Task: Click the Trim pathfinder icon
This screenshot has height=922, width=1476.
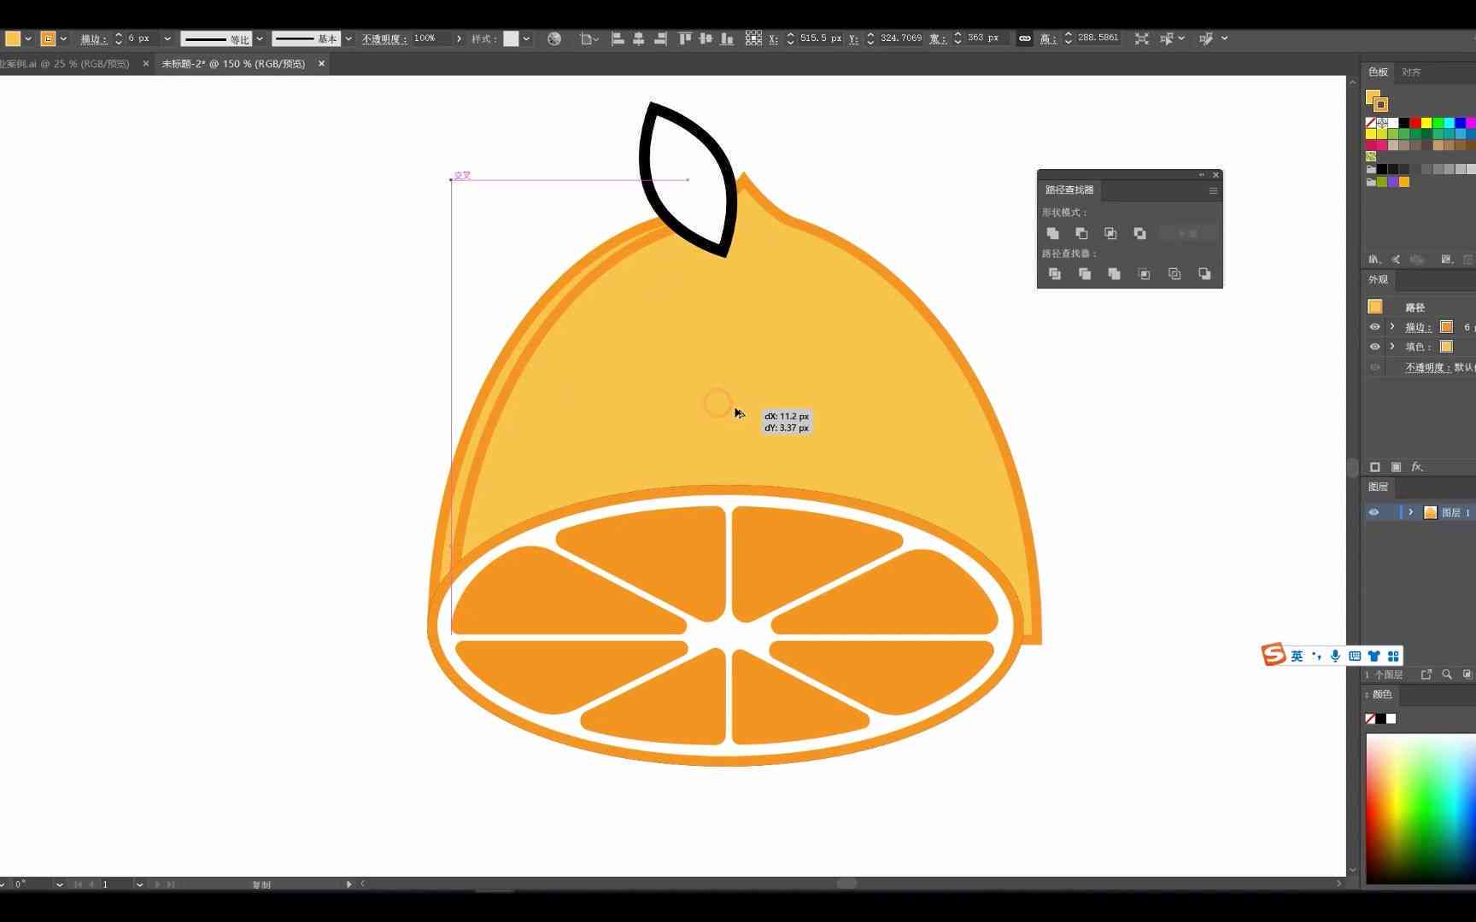Action: tap(1085, 274)
